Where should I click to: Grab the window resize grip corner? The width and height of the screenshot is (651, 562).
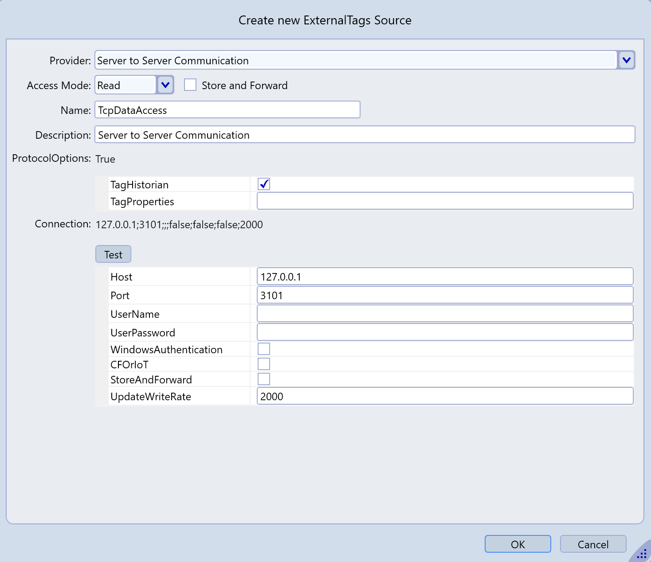coord(642,554)
